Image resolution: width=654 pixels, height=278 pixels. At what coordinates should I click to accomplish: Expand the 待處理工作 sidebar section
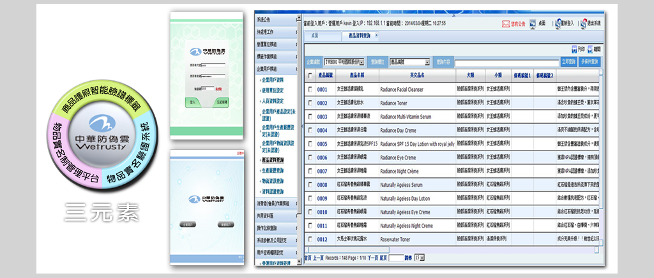click(x=276, y=32)
